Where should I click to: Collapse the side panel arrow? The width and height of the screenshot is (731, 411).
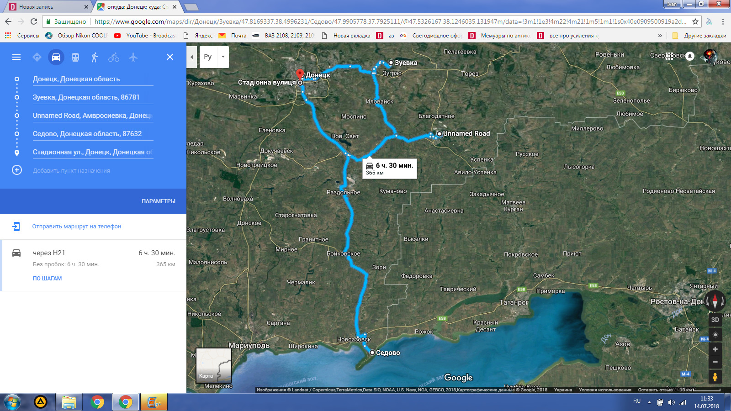(x=192, y=57)
